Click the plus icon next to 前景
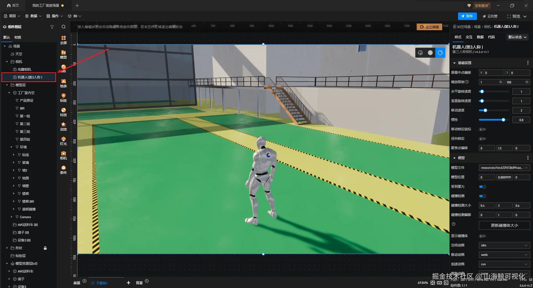Screen dimensions: 533x288 [85, 281]
